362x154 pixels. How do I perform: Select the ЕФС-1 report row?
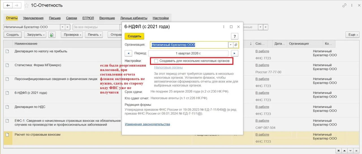tap(181, 124)
